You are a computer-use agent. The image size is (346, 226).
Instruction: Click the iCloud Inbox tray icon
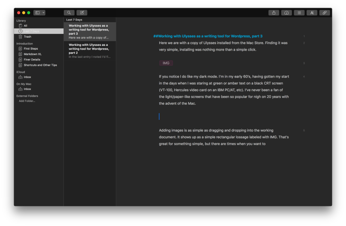tap(20, 77)
